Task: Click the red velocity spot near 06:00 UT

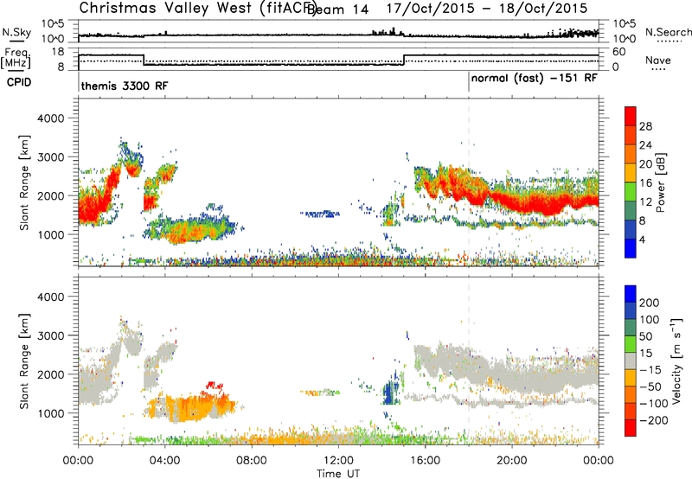Action: [213, 385]
